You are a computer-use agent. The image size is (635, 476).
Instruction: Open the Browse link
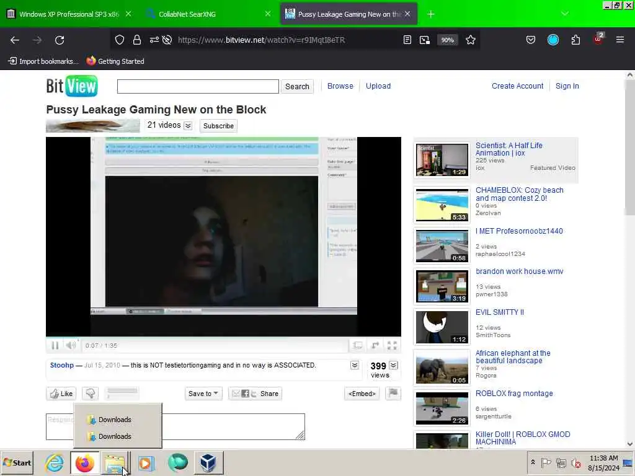pos(340,86)
